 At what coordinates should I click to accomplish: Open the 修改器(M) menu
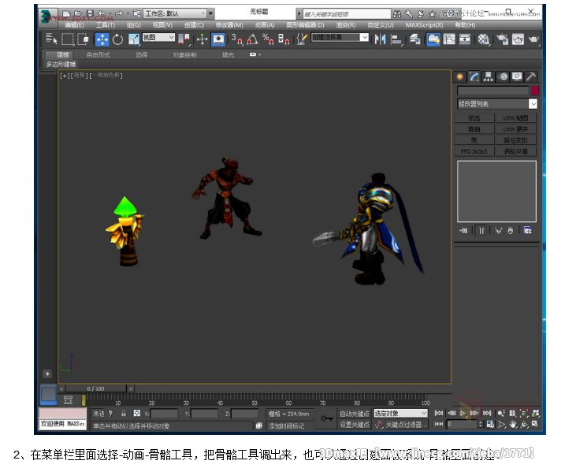click(x=229, y=25)
